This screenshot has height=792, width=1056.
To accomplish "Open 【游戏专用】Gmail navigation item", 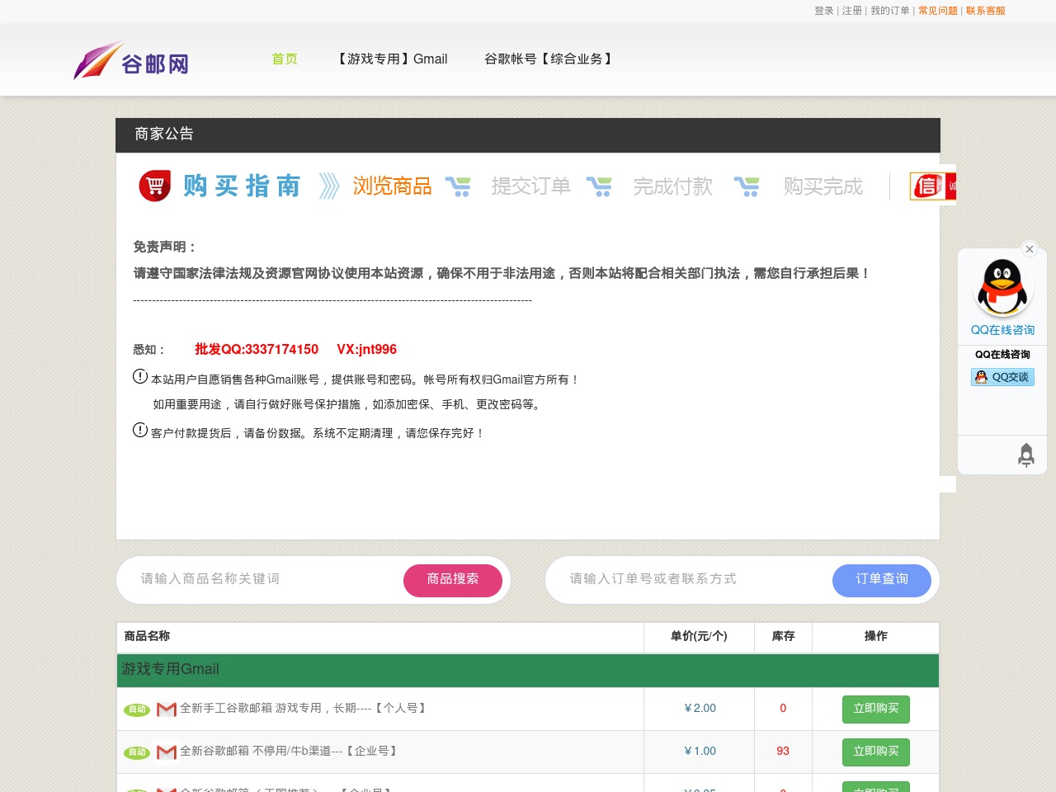I will tap(391, 59).
